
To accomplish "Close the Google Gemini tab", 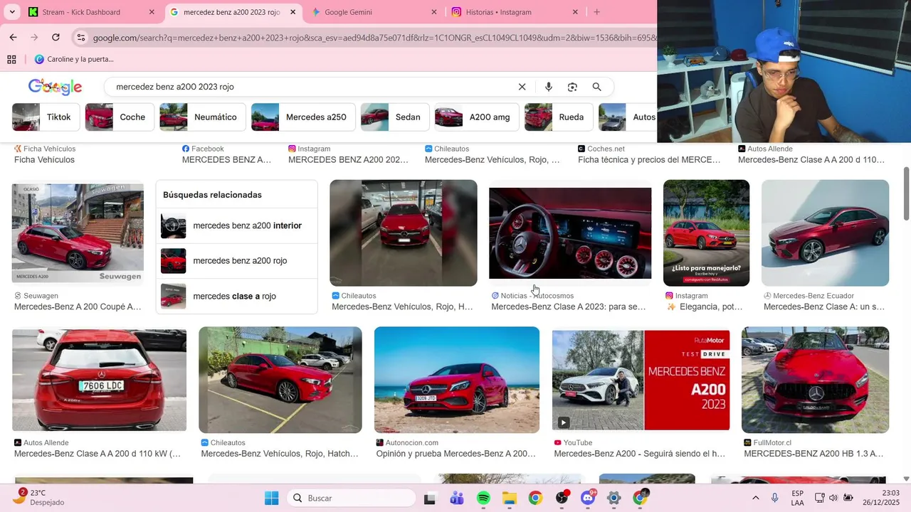I will 434,12.
